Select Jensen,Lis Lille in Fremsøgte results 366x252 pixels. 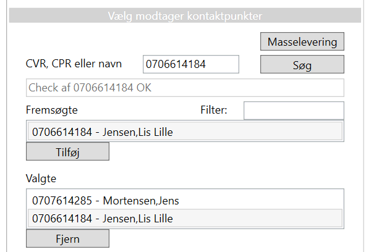click(x=185, y=132)
